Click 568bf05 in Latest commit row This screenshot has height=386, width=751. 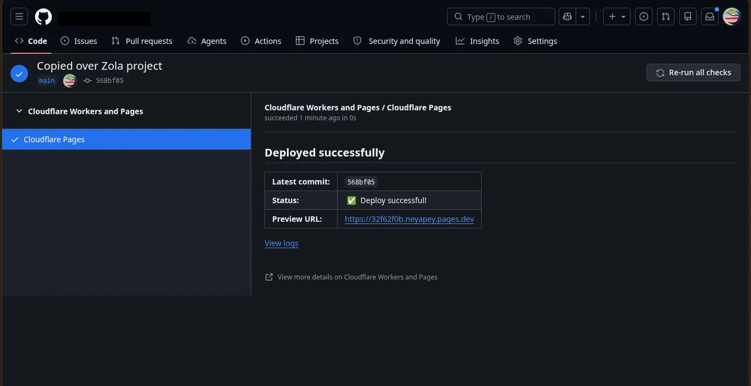[361, 182]
